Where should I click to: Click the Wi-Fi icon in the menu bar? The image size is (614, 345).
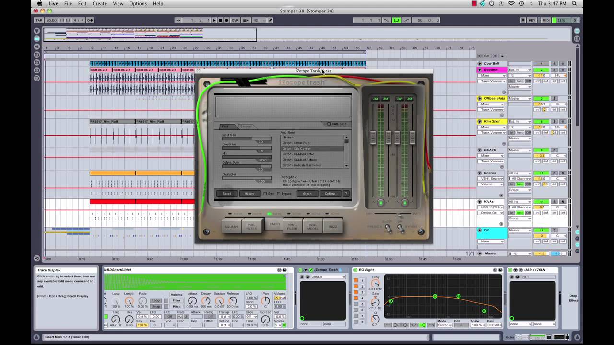point(511,3)
